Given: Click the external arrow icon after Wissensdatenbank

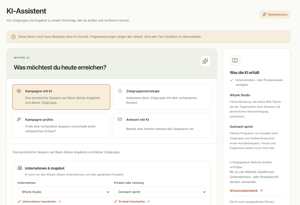Looking at the screenshot, I should click(261, 191).
